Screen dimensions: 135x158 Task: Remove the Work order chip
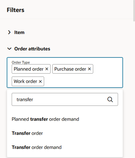click(40, 81)
